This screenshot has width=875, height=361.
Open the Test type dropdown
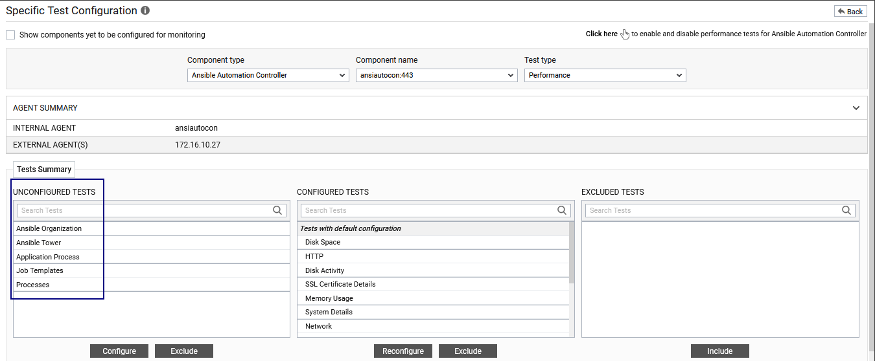605,76
